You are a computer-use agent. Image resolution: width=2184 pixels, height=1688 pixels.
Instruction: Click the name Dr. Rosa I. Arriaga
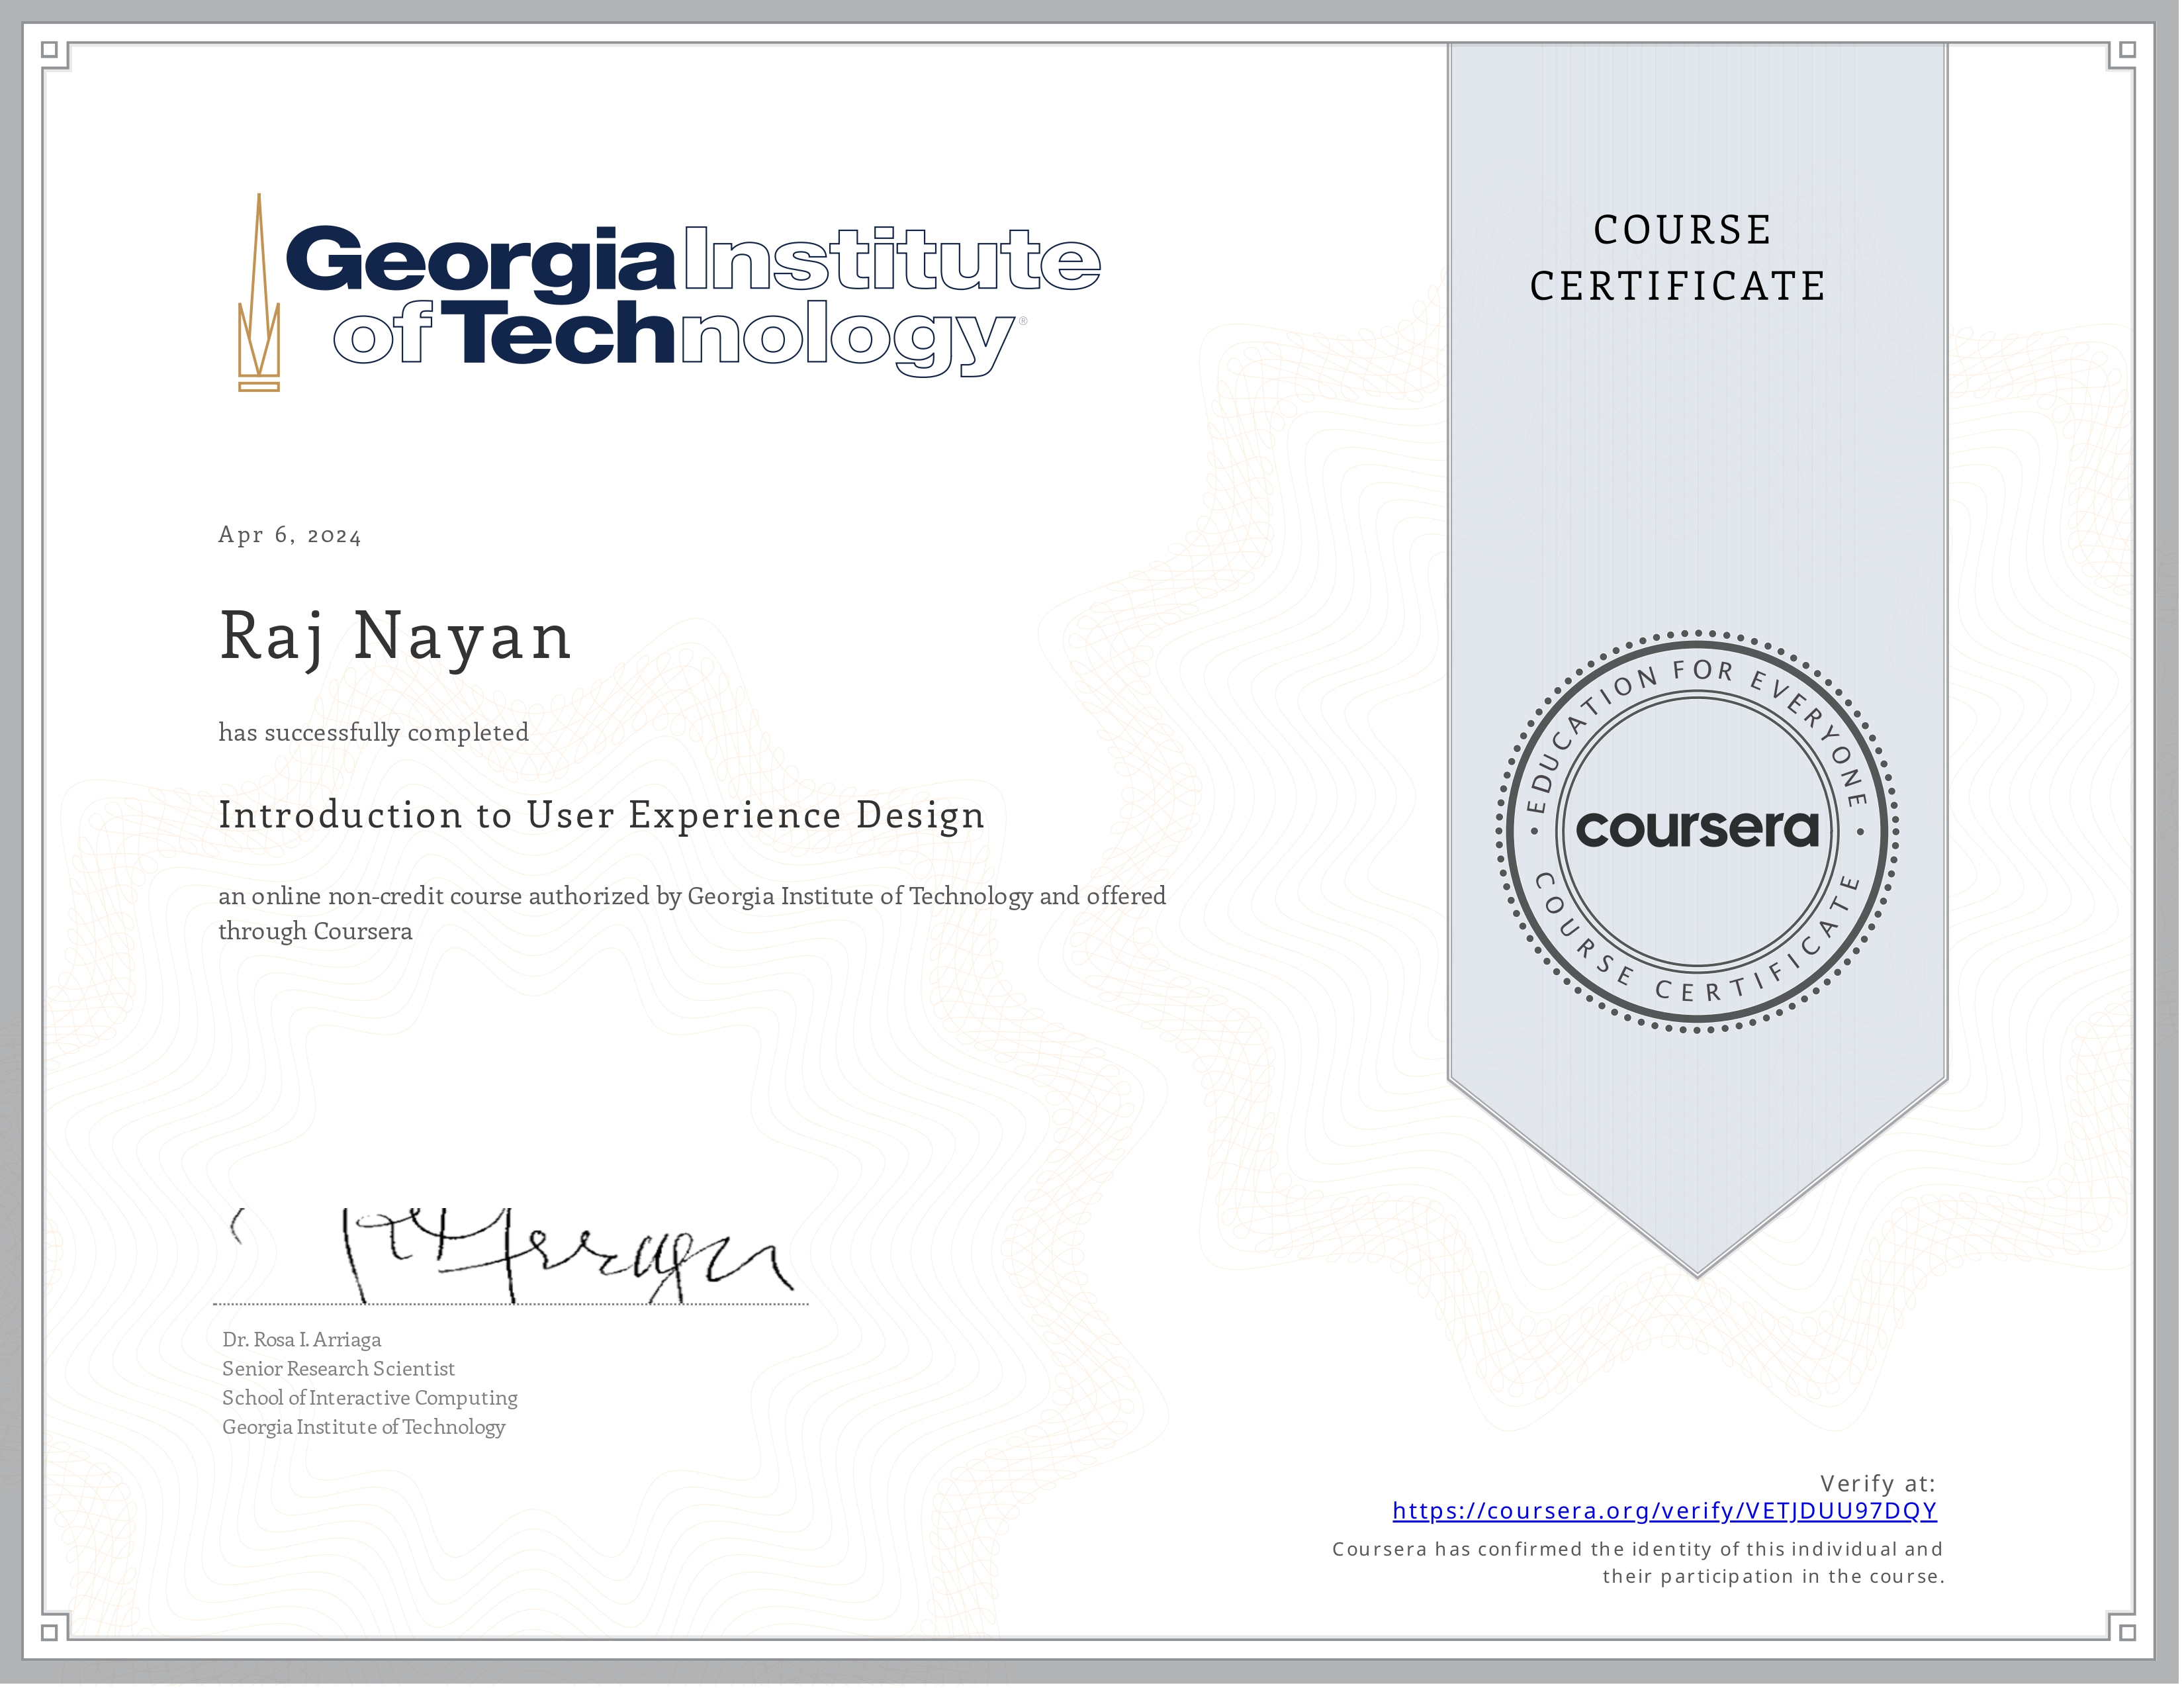click(301, 1339)
